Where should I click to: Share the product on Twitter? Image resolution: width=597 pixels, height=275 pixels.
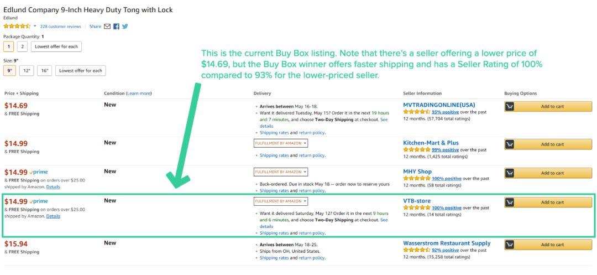[125, 27]
